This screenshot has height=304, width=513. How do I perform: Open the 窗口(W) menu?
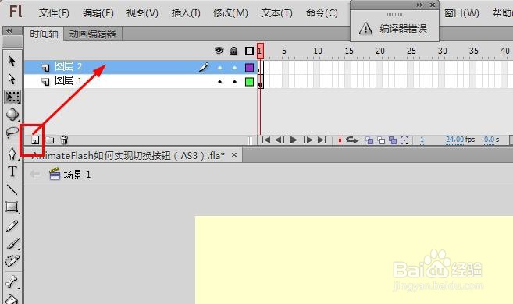click(x=461, y=13)
